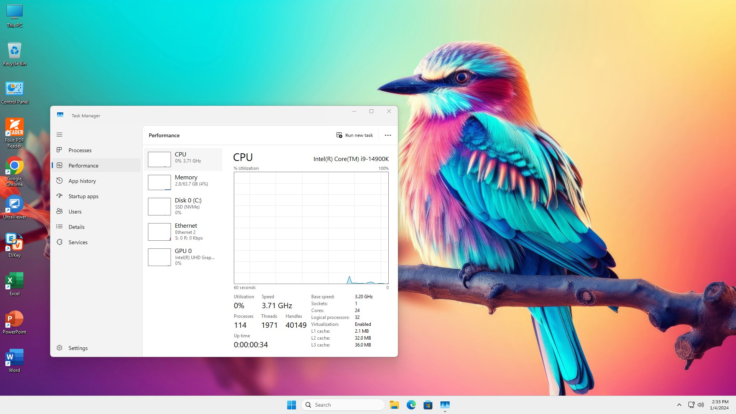Open the volume control in the system tray
This screenshot has width=736, height=414.
(701, 405)
